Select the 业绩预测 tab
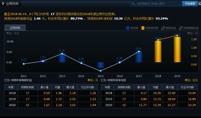The height and width of the screenshot is (118, 201). point(15,28)
